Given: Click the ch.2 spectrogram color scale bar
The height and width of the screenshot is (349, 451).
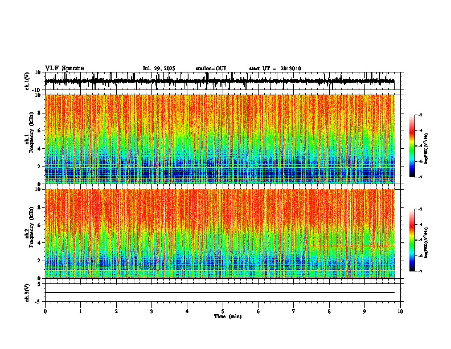Looking at the screenshot, I should tap(412, 240).
